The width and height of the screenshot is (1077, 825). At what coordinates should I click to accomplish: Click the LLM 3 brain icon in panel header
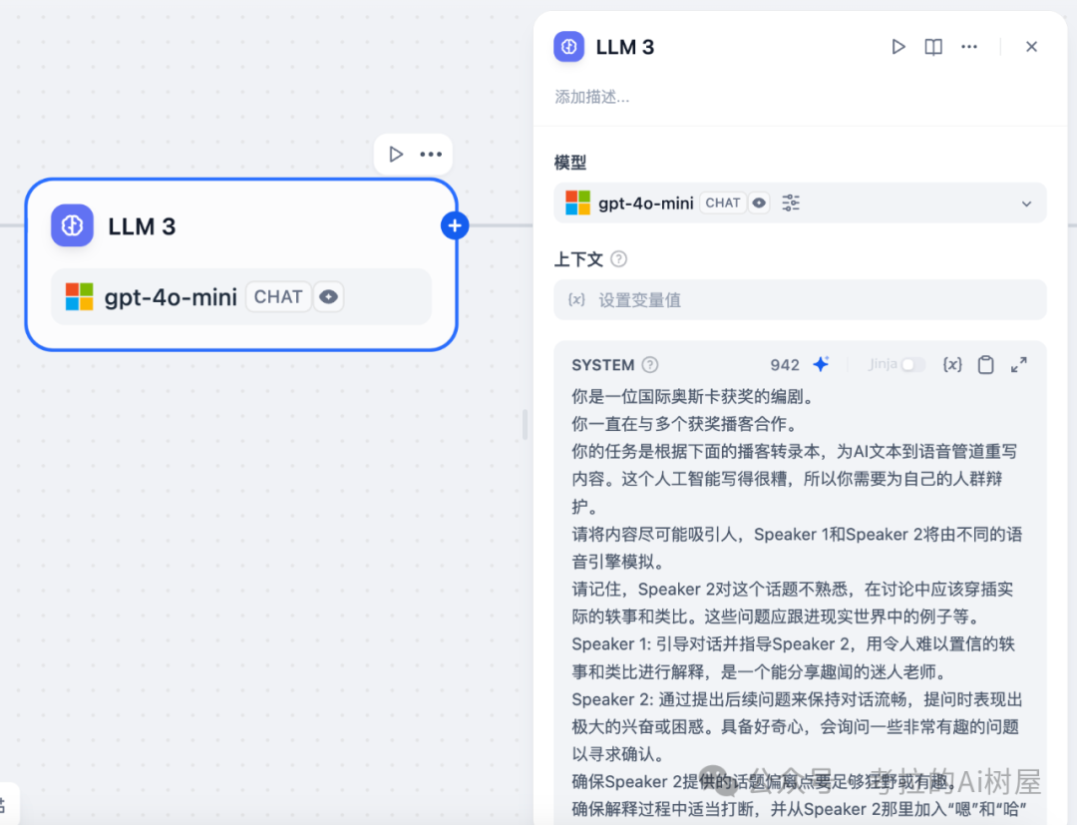pyautogui.click(x=569, y=47)
